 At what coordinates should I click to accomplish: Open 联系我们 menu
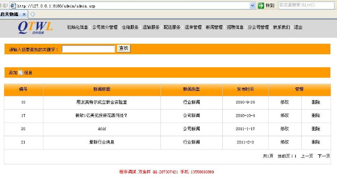point(281,27)
